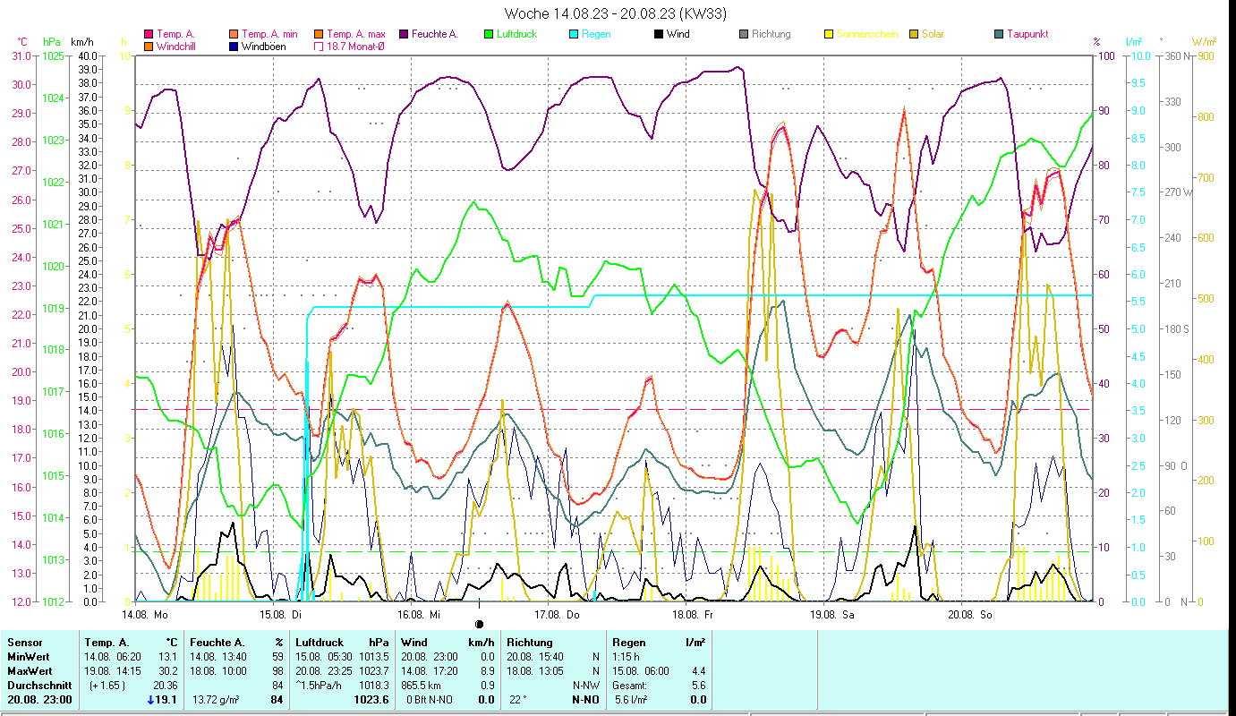Click the minimum temperature value 13.1

(169, 657)
